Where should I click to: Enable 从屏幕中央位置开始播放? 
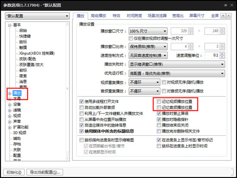[81, 119]
